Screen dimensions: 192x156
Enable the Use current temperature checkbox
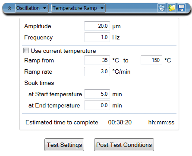26,51
